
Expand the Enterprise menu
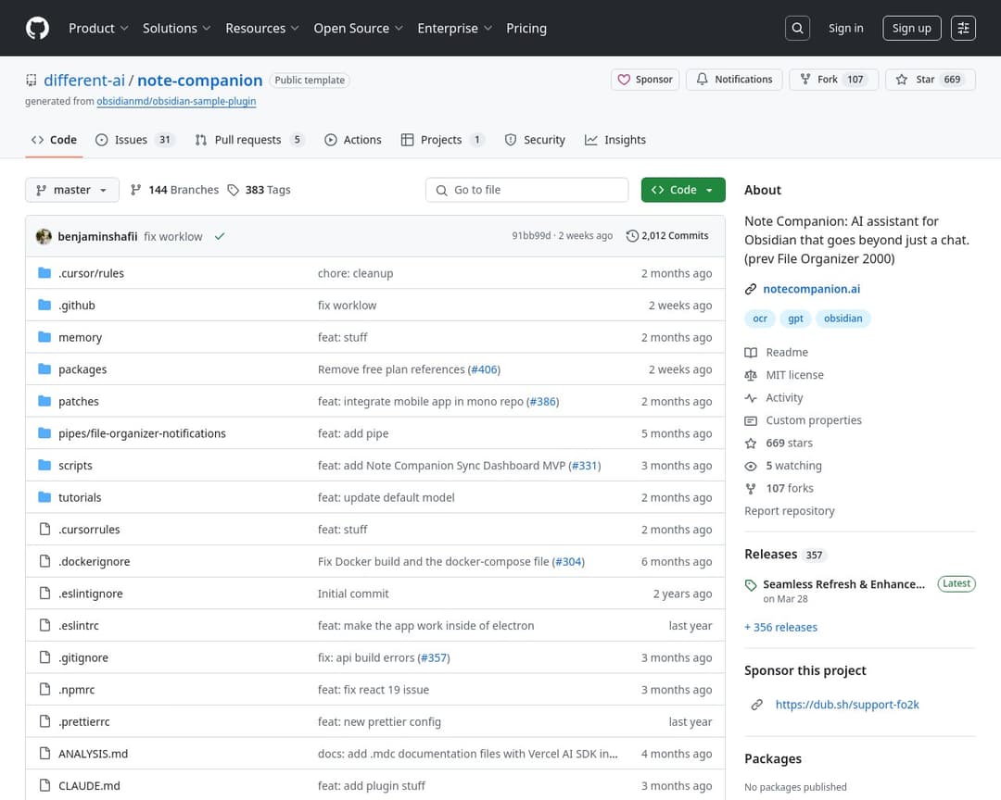click(x=454, y=28)
